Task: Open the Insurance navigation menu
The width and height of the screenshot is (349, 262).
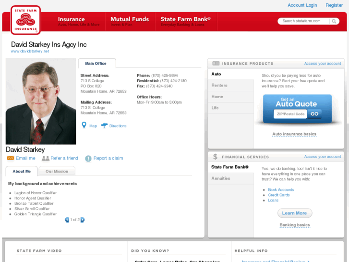Action: (79, 22)
